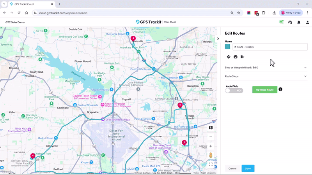The image size is (312, 175).
Task: Click the Irving Mall map pin
Action: 137,169
